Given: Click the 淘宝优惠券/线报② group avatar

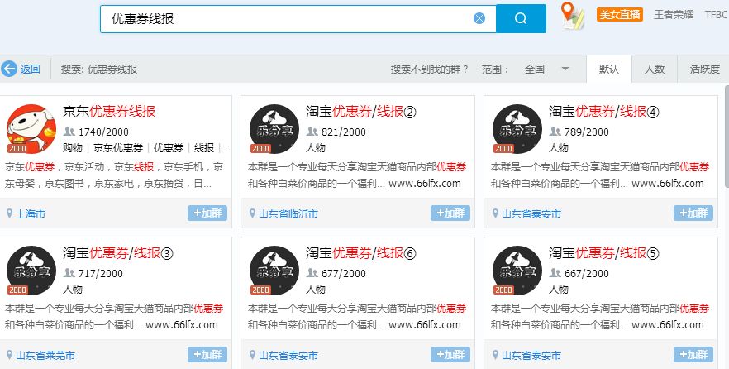Looking at the screenshot, I should 274,129.
